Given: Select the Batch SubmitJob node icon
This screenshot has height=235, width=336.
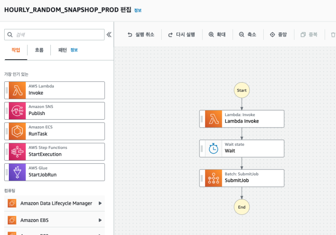Looking at the screenshot, I should pos(214,178).
